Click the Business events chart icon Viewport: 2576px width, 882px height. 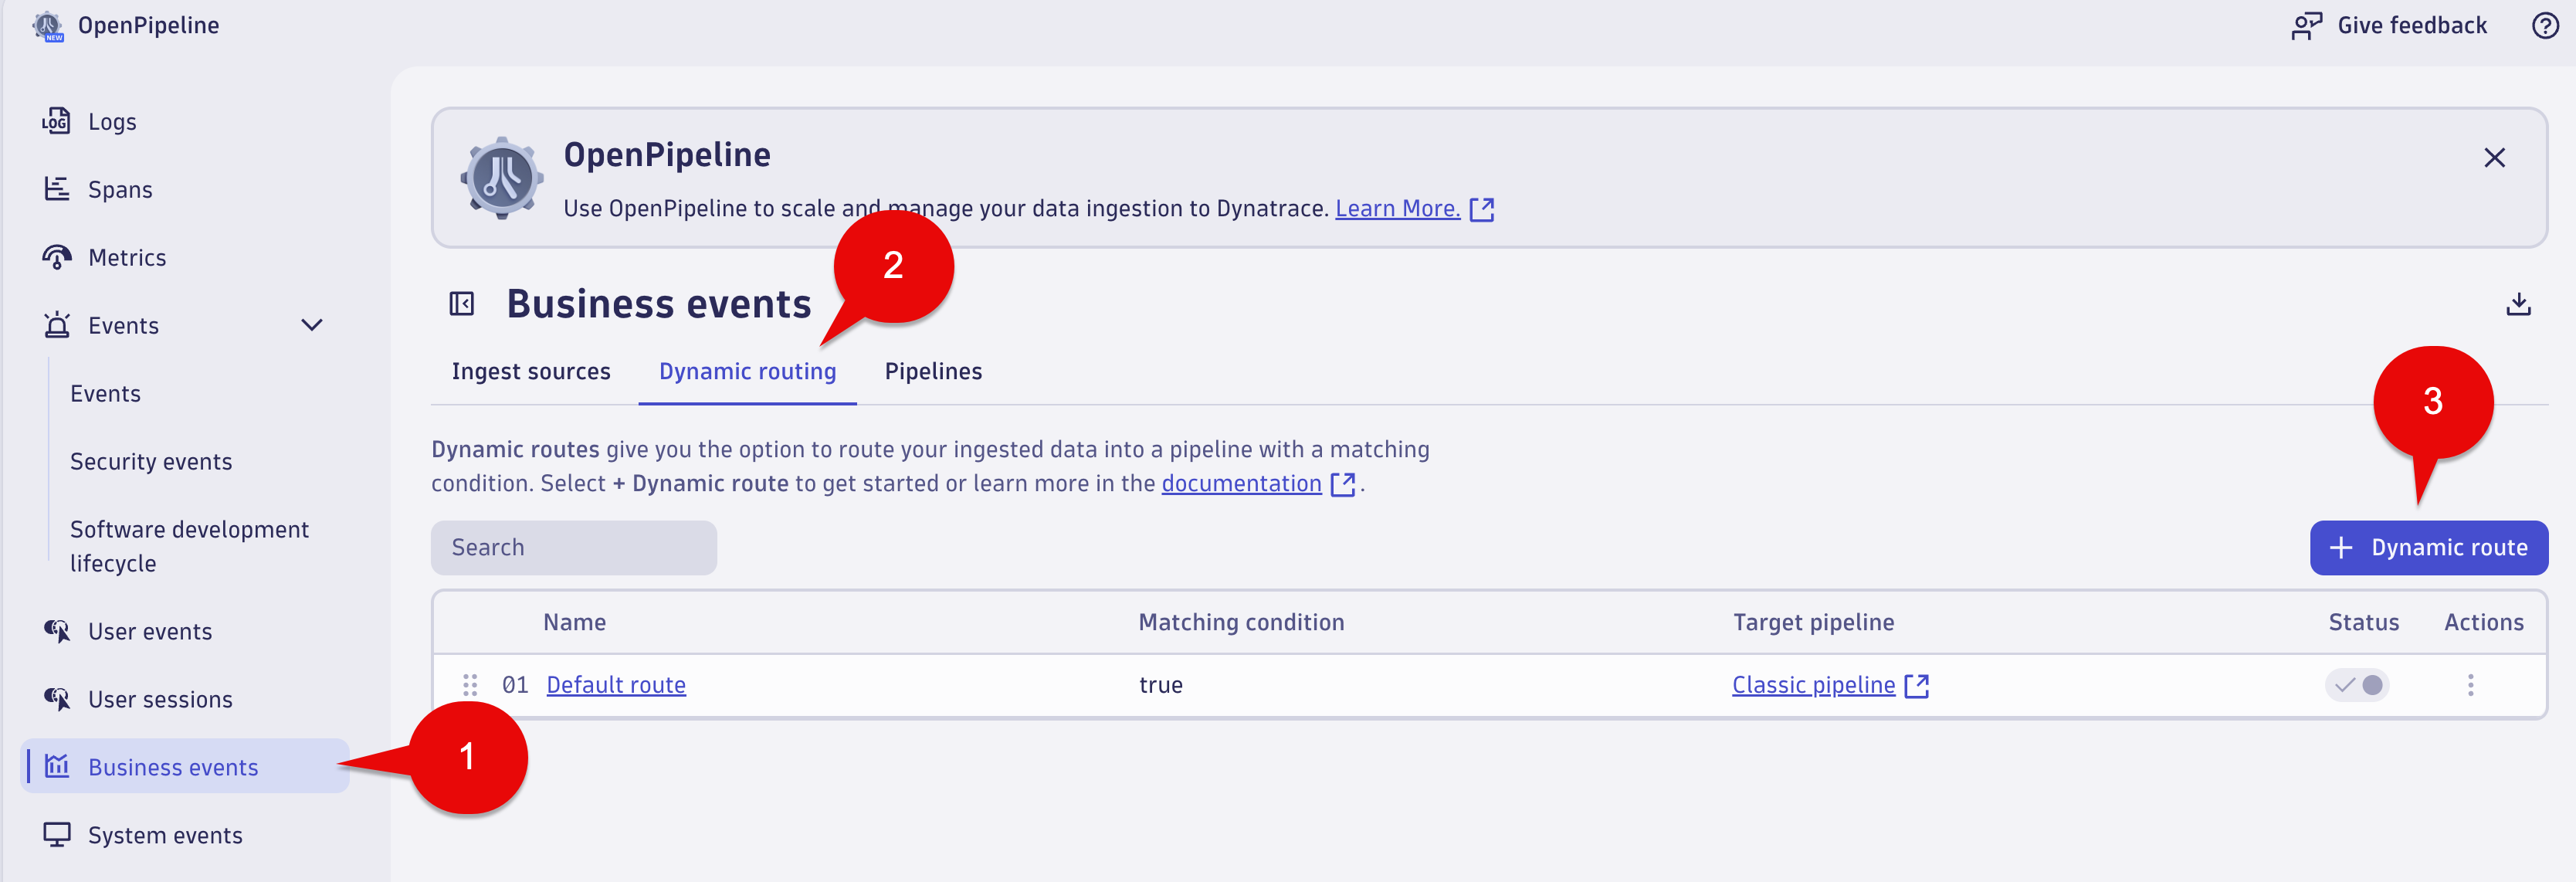tap(56, 767)
